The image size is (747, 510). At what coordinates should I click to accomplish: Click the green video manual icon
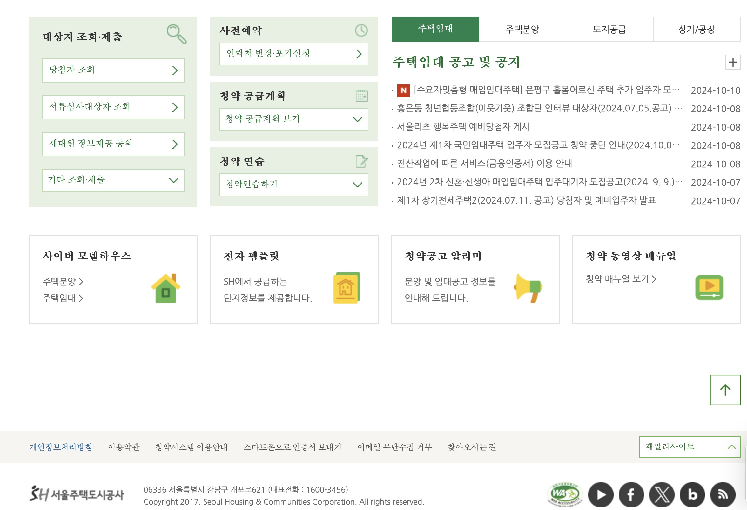point(709,287)
